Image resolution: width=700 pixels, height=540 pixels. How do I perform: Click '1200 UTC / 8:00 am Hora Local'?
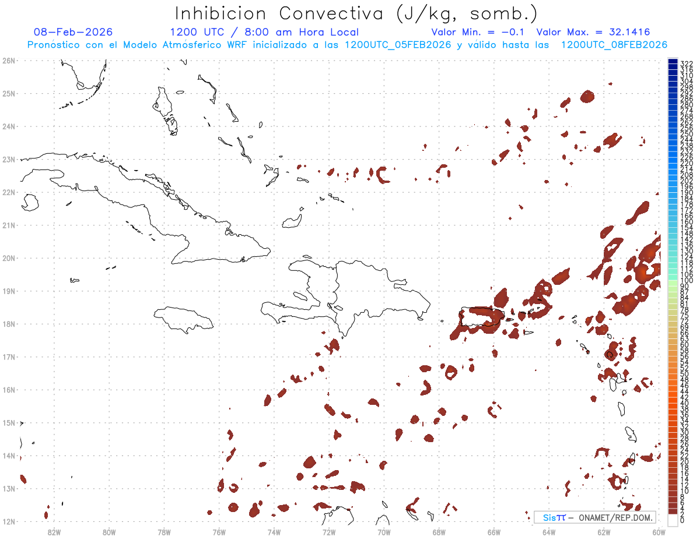(x=264, y=32)
